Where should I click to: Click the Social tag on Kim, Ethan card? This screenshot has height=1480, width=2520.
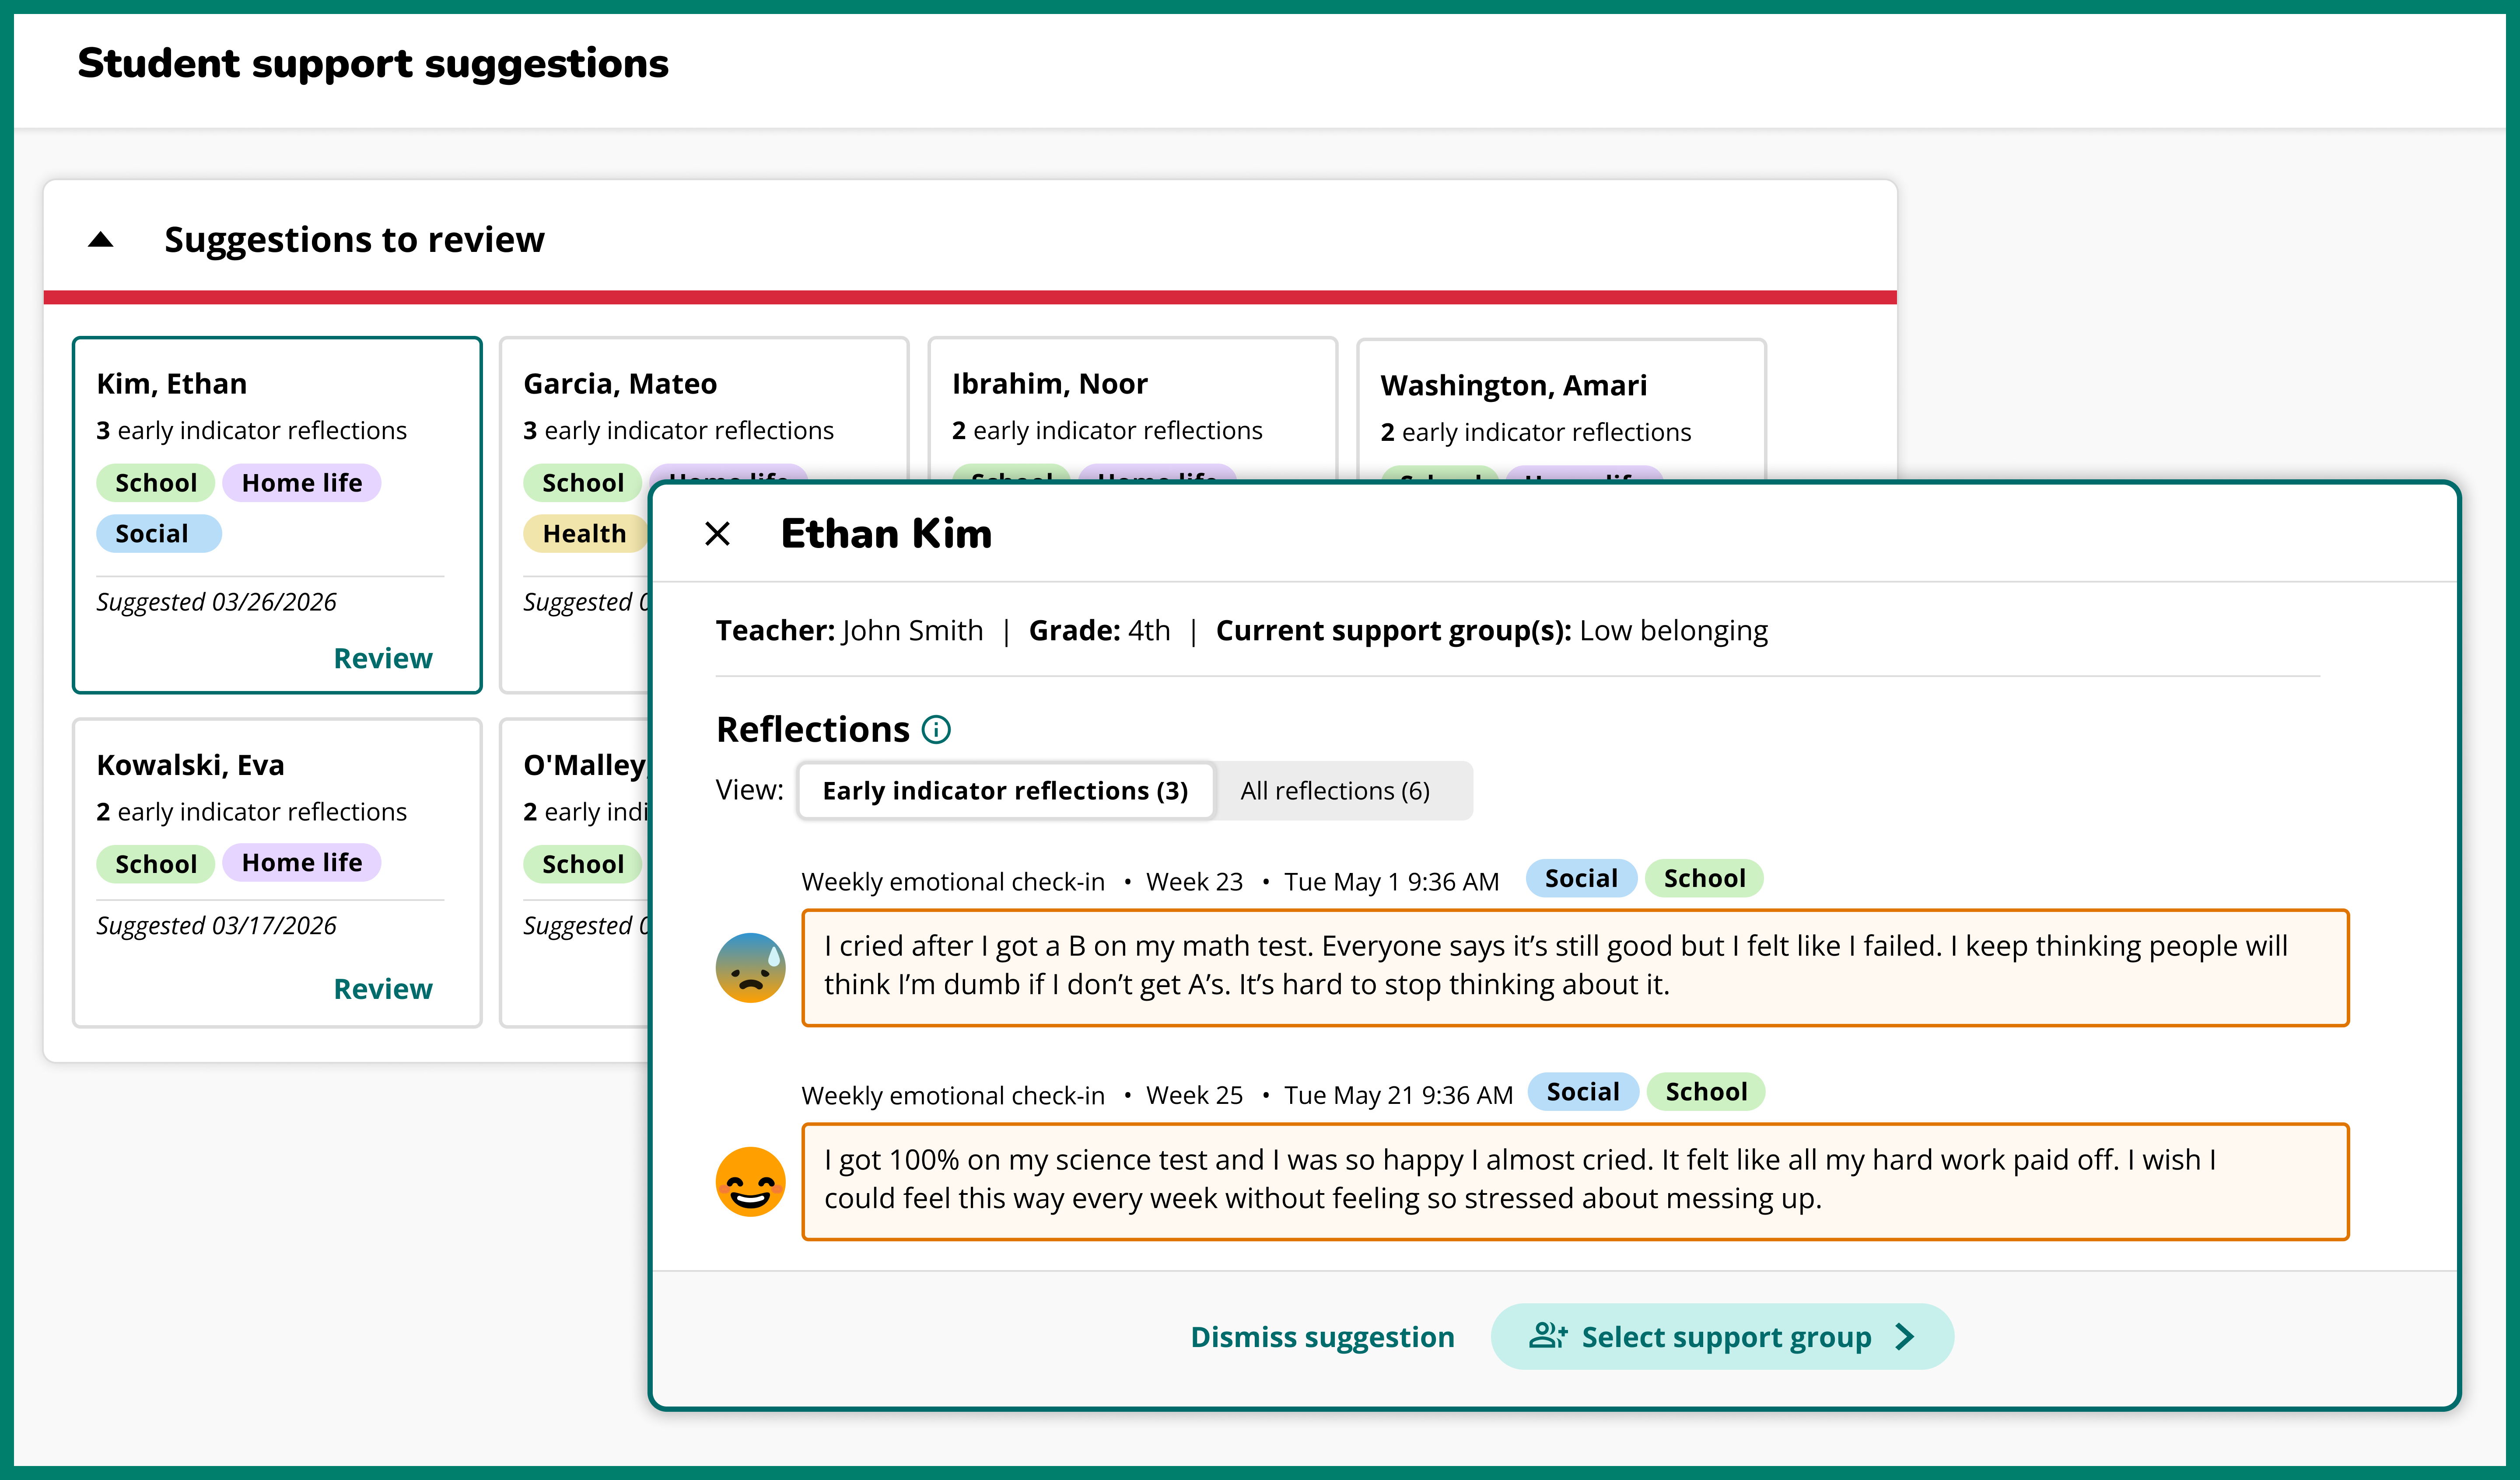click(159, 534)
